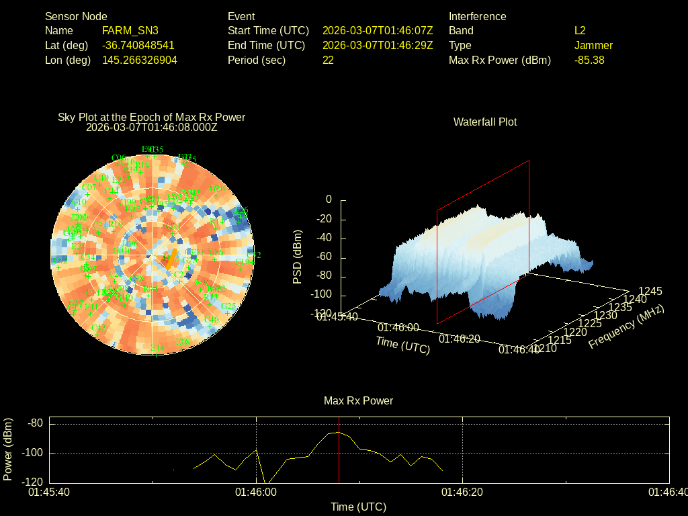Select the End Time value 01:46:29Z
688x516 pixels.
(x=378, y=45)
